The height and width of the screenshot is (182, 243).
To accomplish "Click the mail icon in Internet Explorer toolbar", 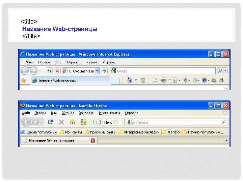I will point(155,80).
